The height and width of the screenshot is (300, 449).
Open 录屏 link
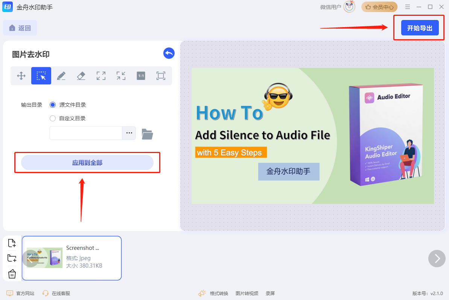(270, 293)
